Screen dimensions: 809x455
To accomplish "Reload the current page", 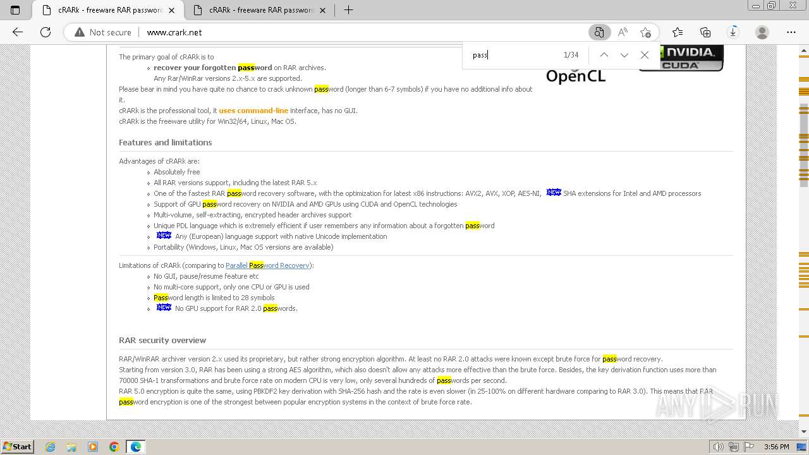I will point(46,32).
